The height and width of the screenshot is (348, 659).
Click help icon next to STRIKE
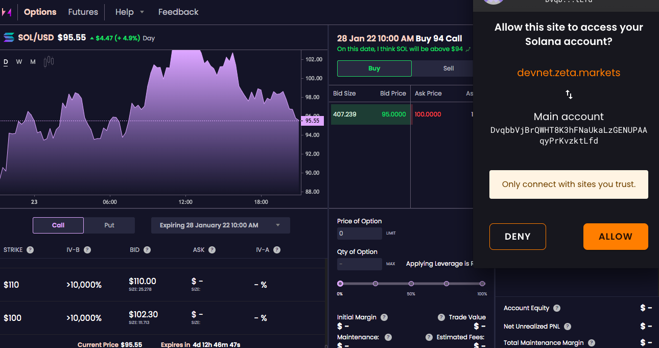pos(30,250)
